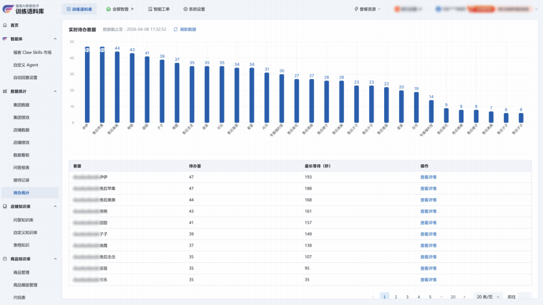Click the 智能工单 ticket icon
Viewport: 543px width, 305px height.
tap(150, 10)
